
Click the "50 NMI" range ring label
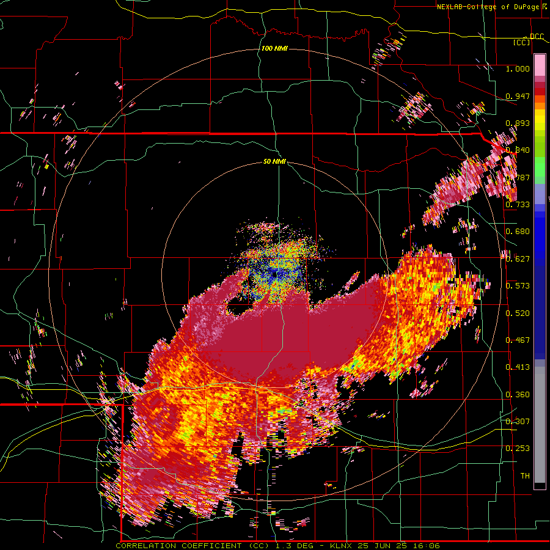274,161
